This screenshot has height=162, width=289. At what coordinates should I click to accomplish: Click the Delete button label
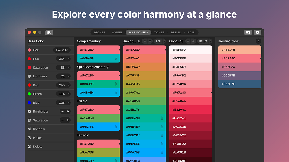pyautogui.click(x=38, y=147)
